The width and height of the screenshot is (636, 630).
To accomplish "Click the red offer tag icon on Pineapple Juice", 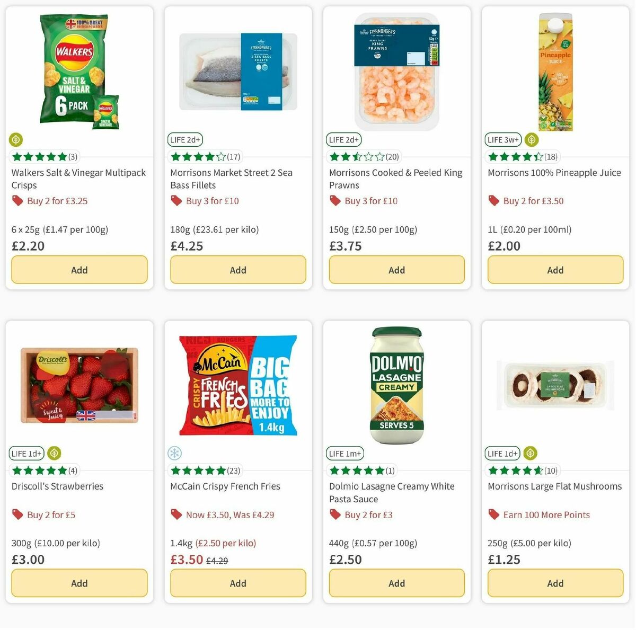I will [x=493, y=201].
